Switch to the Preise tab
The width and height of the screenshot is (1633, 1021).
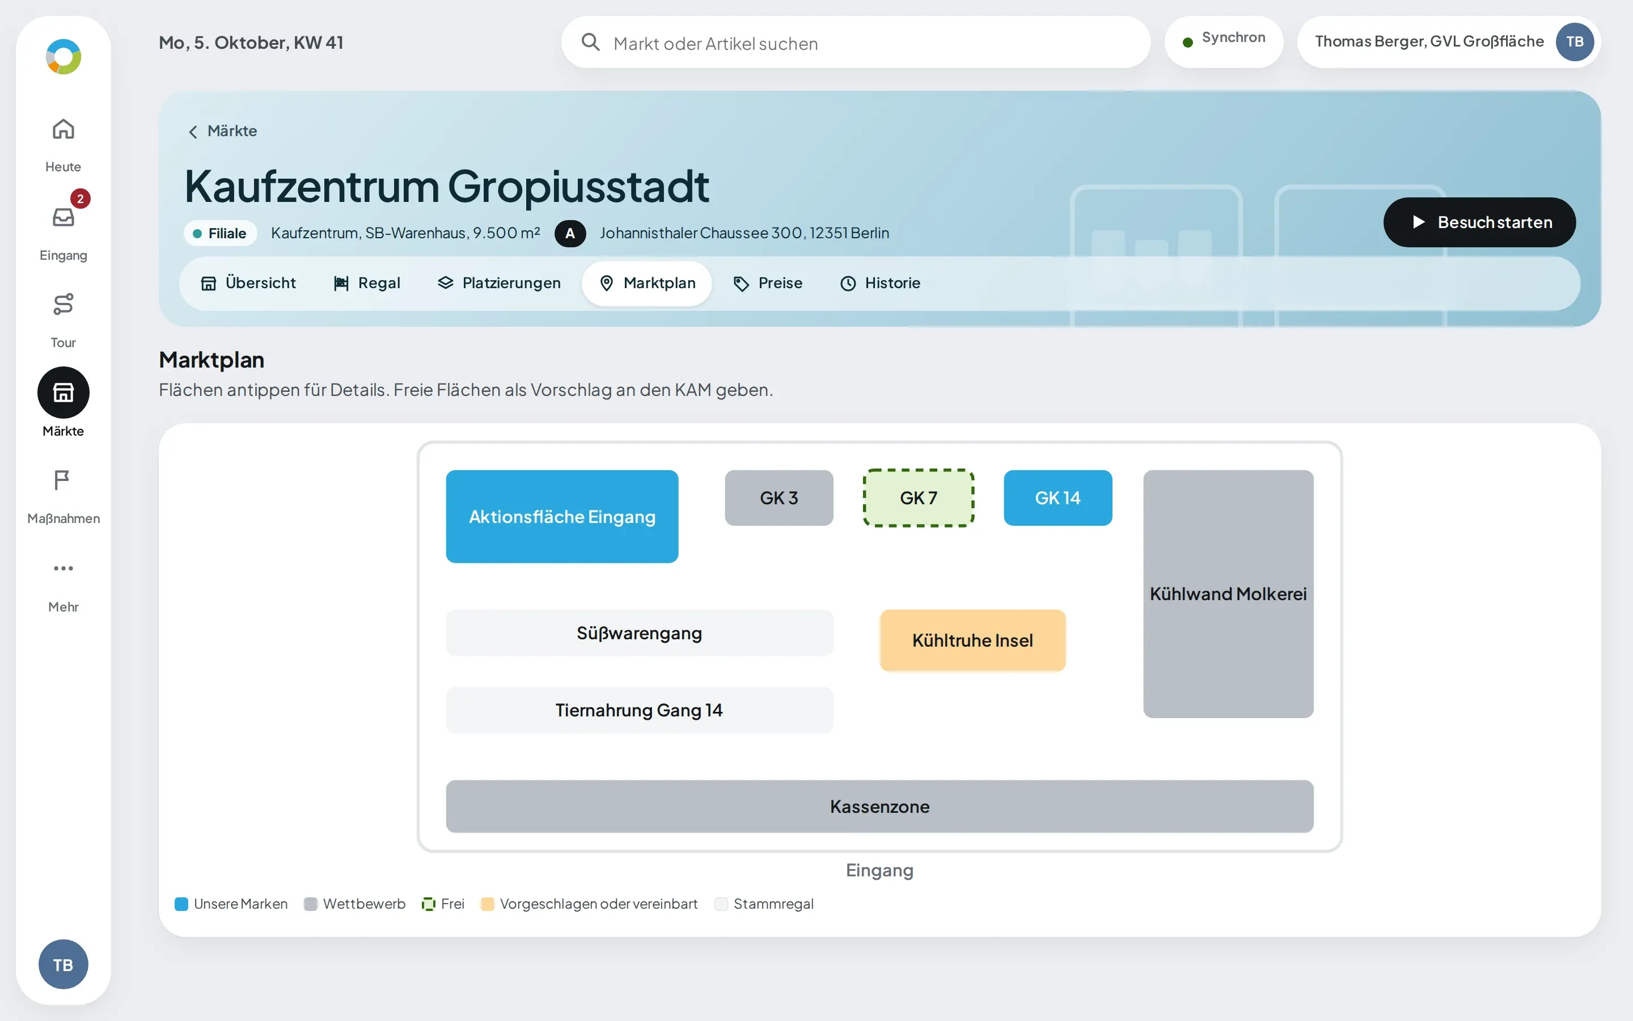tap(768, 283)
